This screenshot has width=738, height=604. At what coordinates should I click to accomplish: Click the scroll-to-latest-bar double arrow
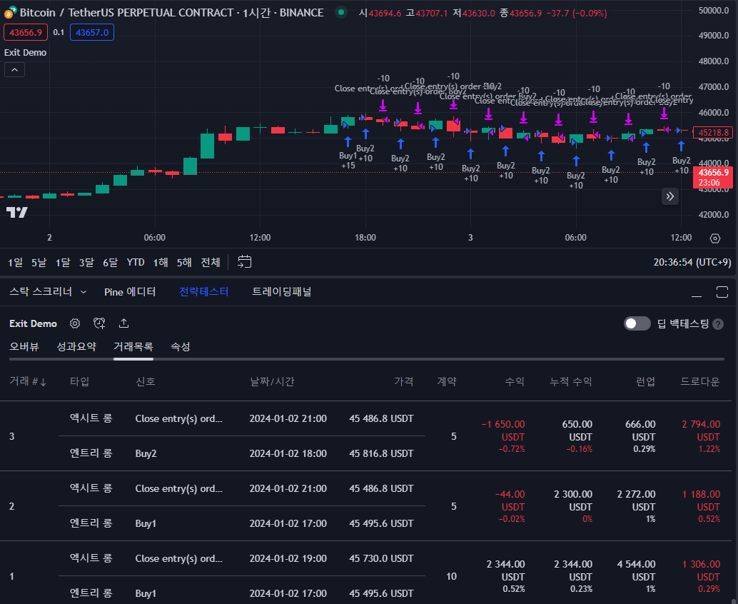pos(670,196)
